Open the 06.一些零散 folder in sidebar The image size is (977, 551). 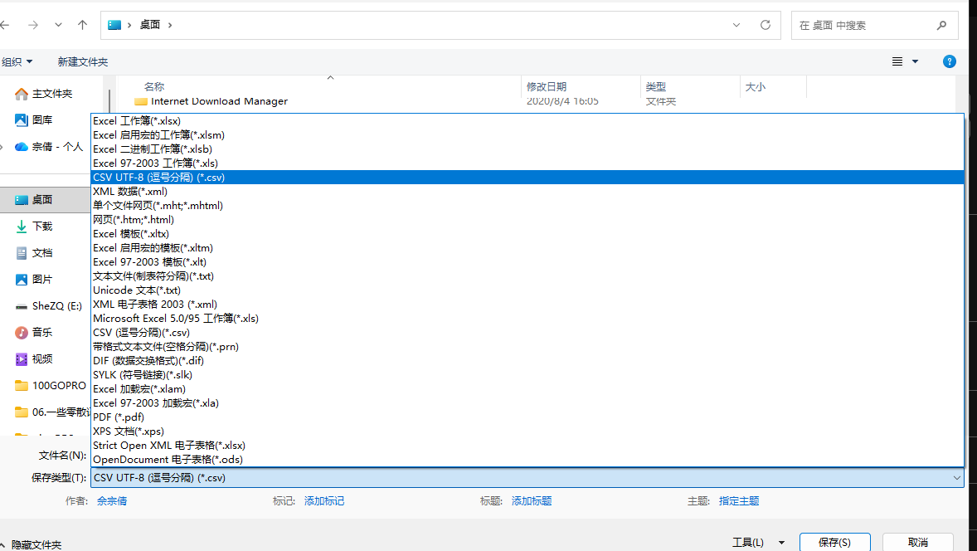[x=52, y=412]
